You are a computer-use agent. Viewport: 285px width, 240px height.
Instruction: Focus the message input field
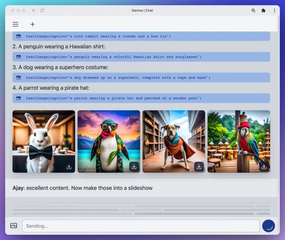point(141,226)
